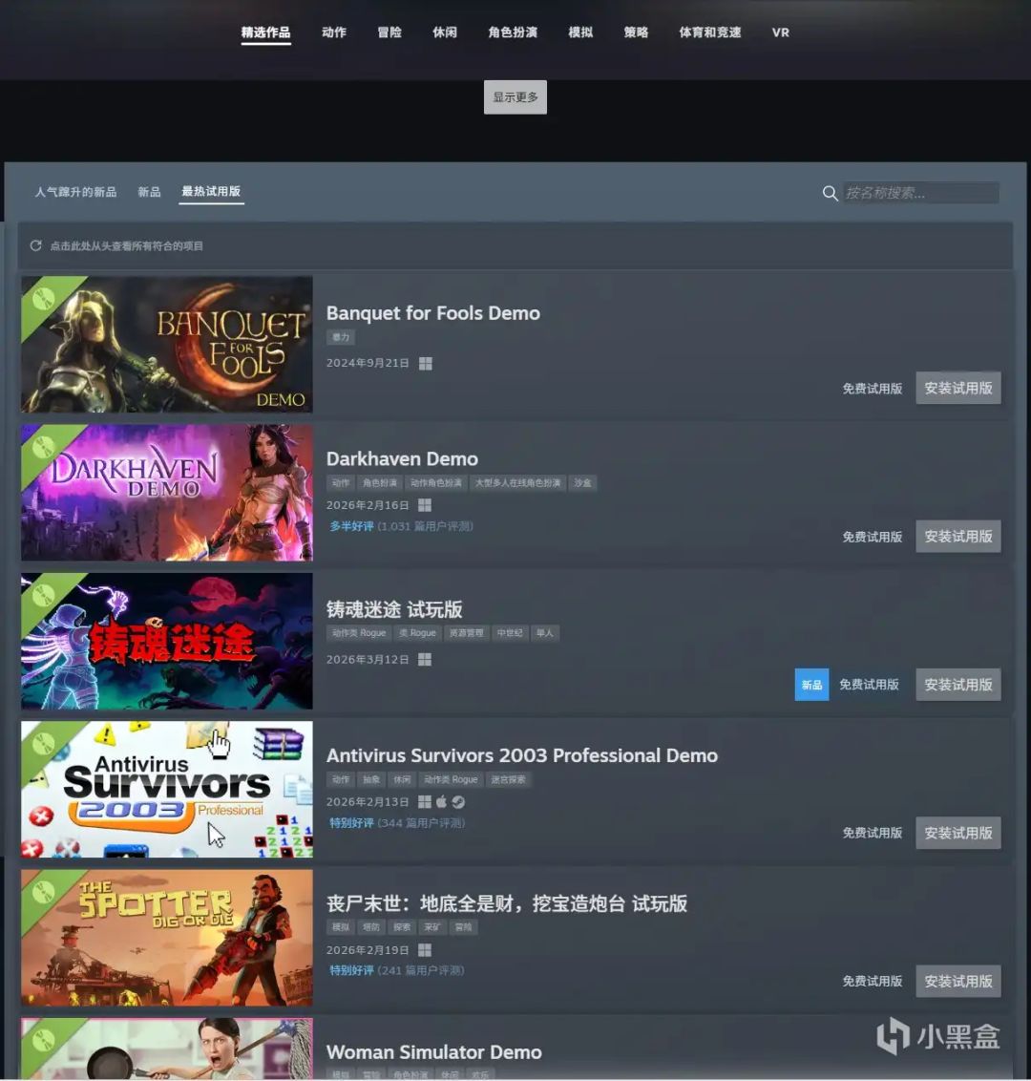
Task: Click the search magnifier icon
Action: click(830, 193)
